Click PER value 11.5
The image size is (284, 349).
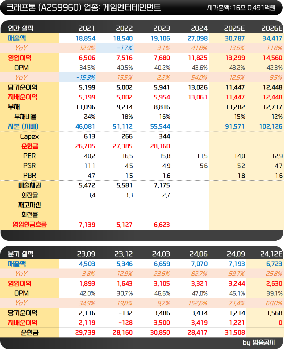pyautogui.click(x=202, y=156)
